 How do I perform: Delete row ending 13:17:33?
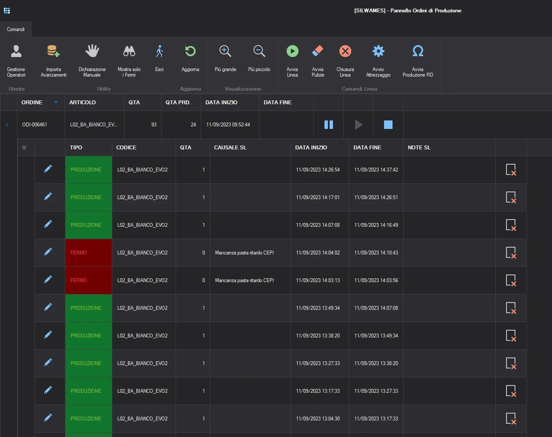[511, 419]
